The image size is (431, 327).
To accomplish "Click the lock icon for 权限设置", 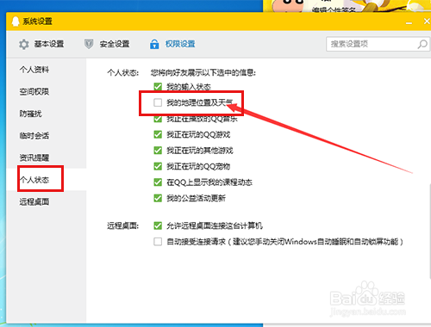I will tap(154, 44).
